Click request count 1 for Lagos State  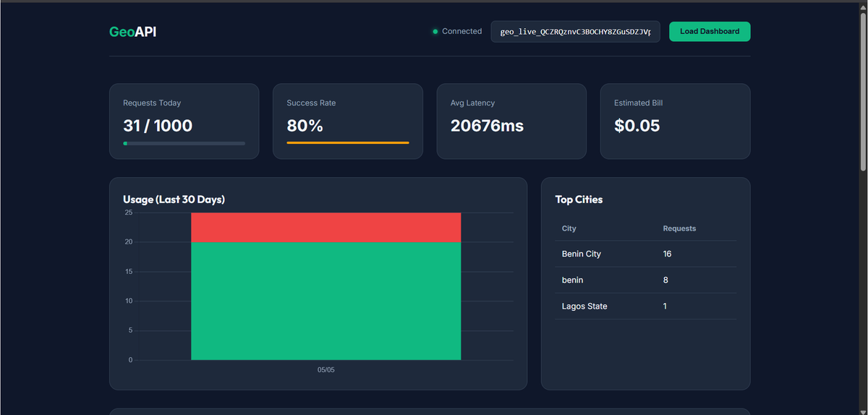pyautogui.click(x=665, y=306)
